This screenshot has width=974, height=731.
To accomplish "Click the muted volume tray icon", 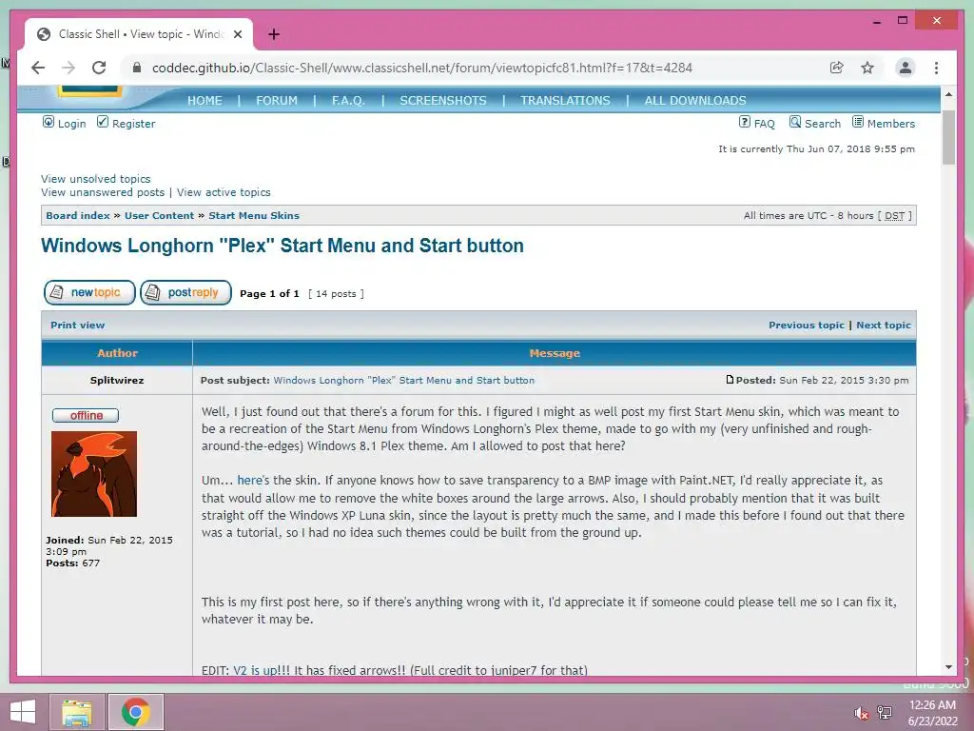I will click(x=861, y=712).
